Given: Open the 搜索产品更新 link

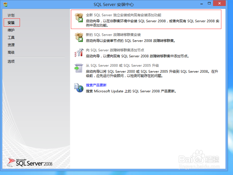Looking at the screenshot, I should pos(96,85).
